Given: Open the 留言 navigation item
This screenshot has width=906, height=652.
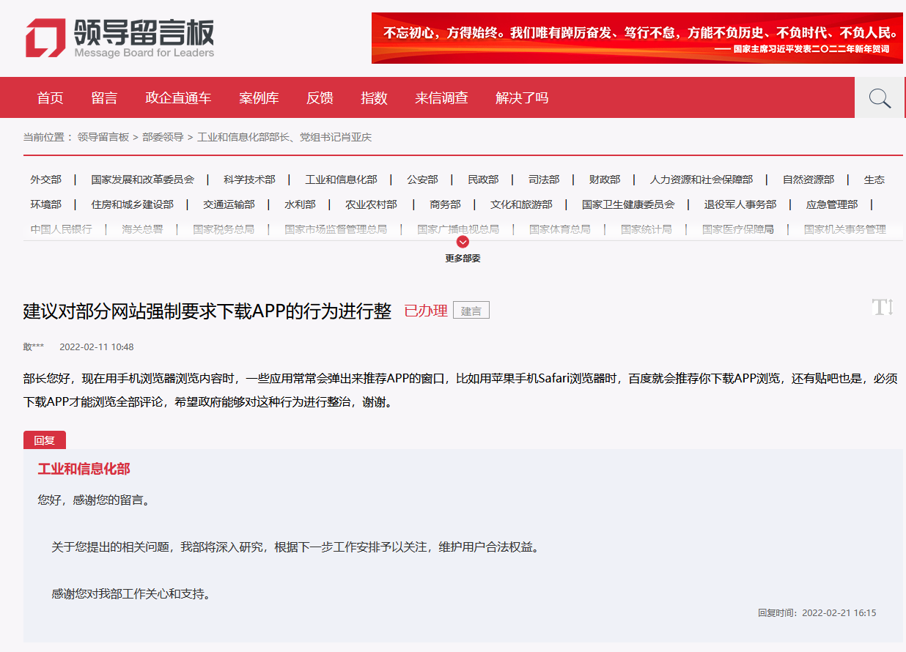Looking at the screenshot, I should coord(104,97).
